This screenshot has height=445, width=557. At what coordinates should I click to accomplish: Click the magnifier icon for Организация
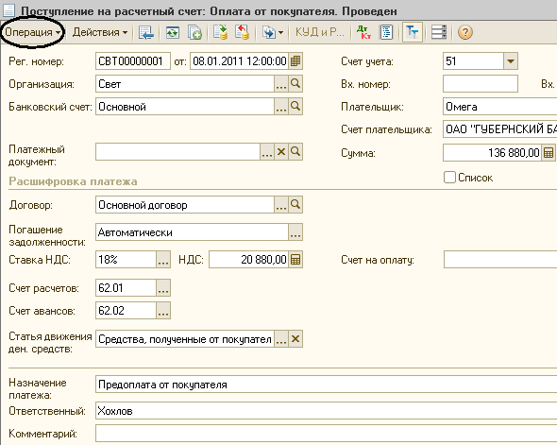point(295,84)
